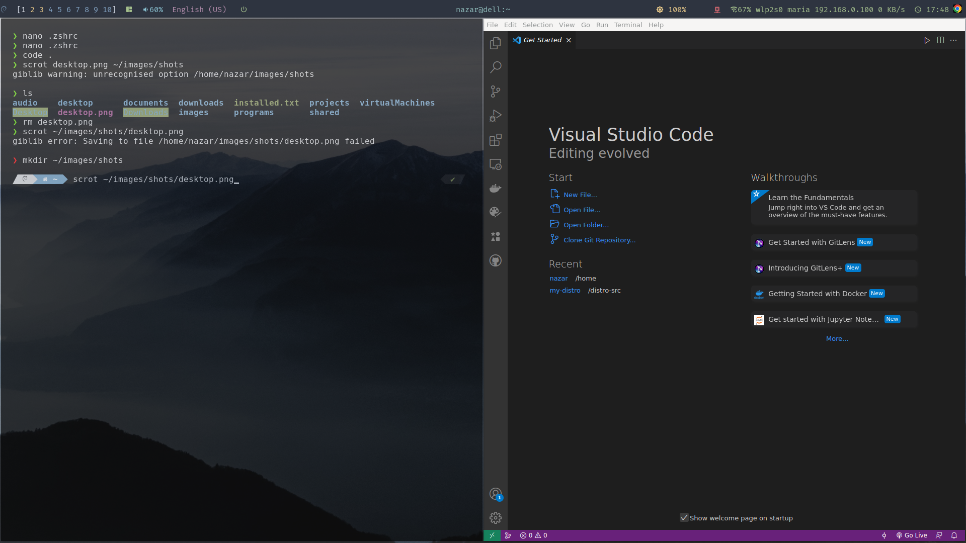Open recent folder my-distro
The width and height of the screenshot is (966, 543).
565,291
